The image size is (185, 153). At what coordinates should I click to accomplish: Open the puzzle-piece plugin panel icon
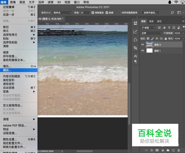coord(135,40)
